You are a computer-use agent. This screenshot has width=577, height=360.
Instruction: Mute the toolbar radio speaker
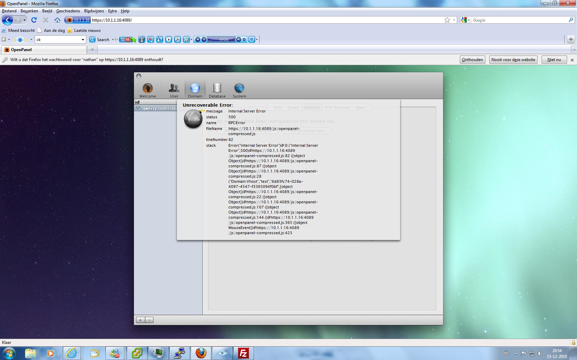(239, 39)
